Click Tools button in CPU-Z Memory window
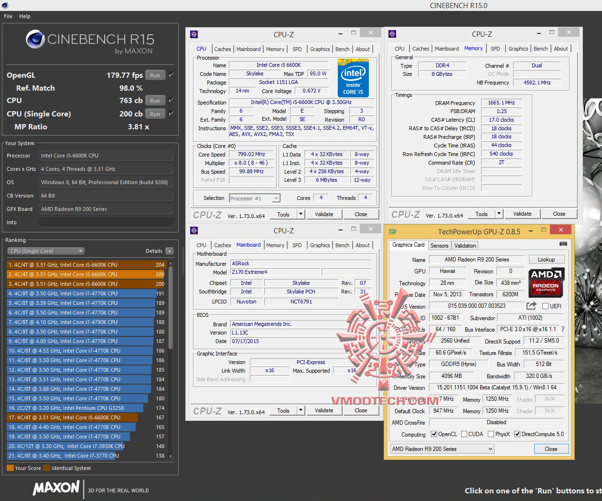The height and width of the screenshot is (501, 602). pyautogui.click(x=482, y=214)
